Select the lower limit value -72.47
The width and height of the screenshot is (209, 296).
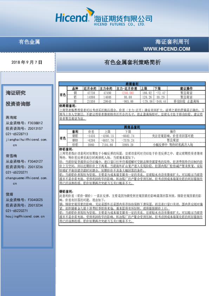coord(161,93)
